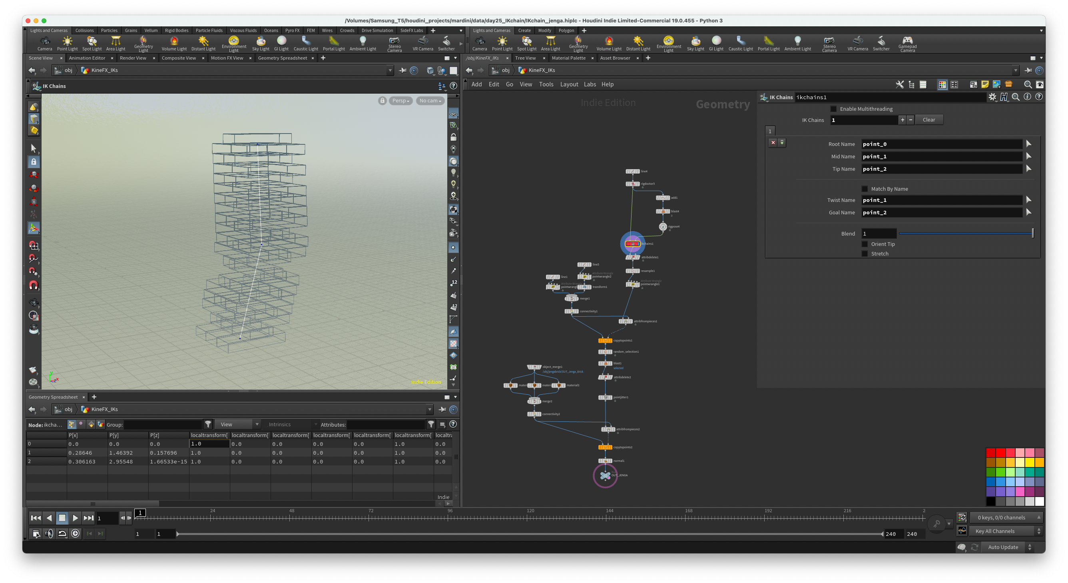The height and width of the screenshot is (583, 1068).
Task: Open the Key All Channels dropdown
Action: pos(1005,531)
